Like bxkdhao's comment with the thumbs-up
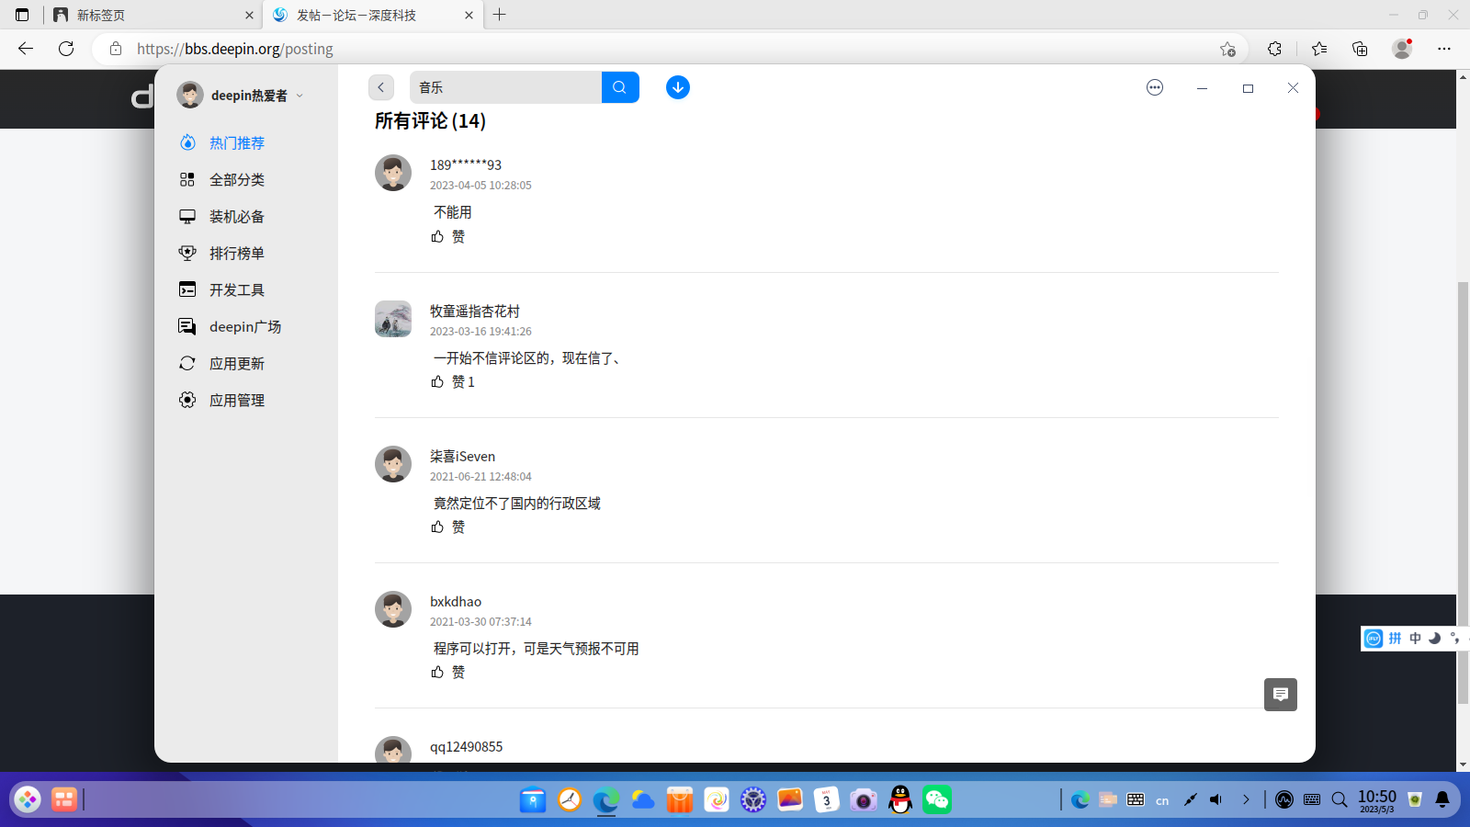Image resolution: width=1470 pixels, height=827 pixels. tap(438, 672)
